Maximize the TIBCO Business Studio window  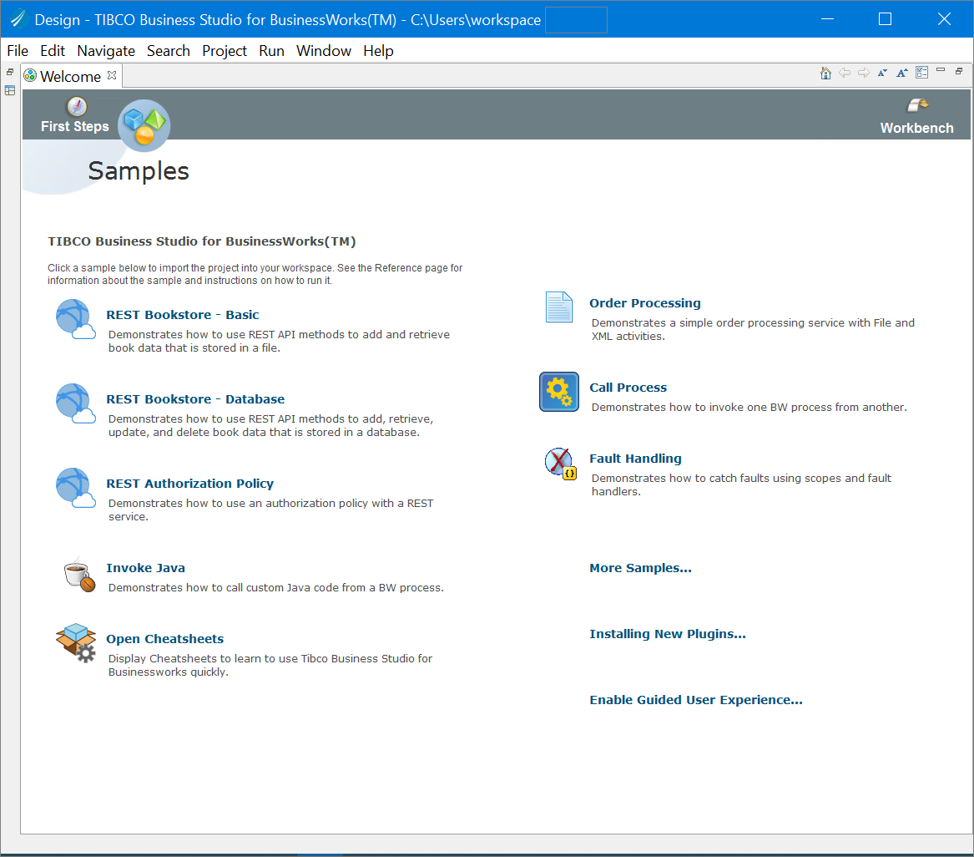(886, 19)
